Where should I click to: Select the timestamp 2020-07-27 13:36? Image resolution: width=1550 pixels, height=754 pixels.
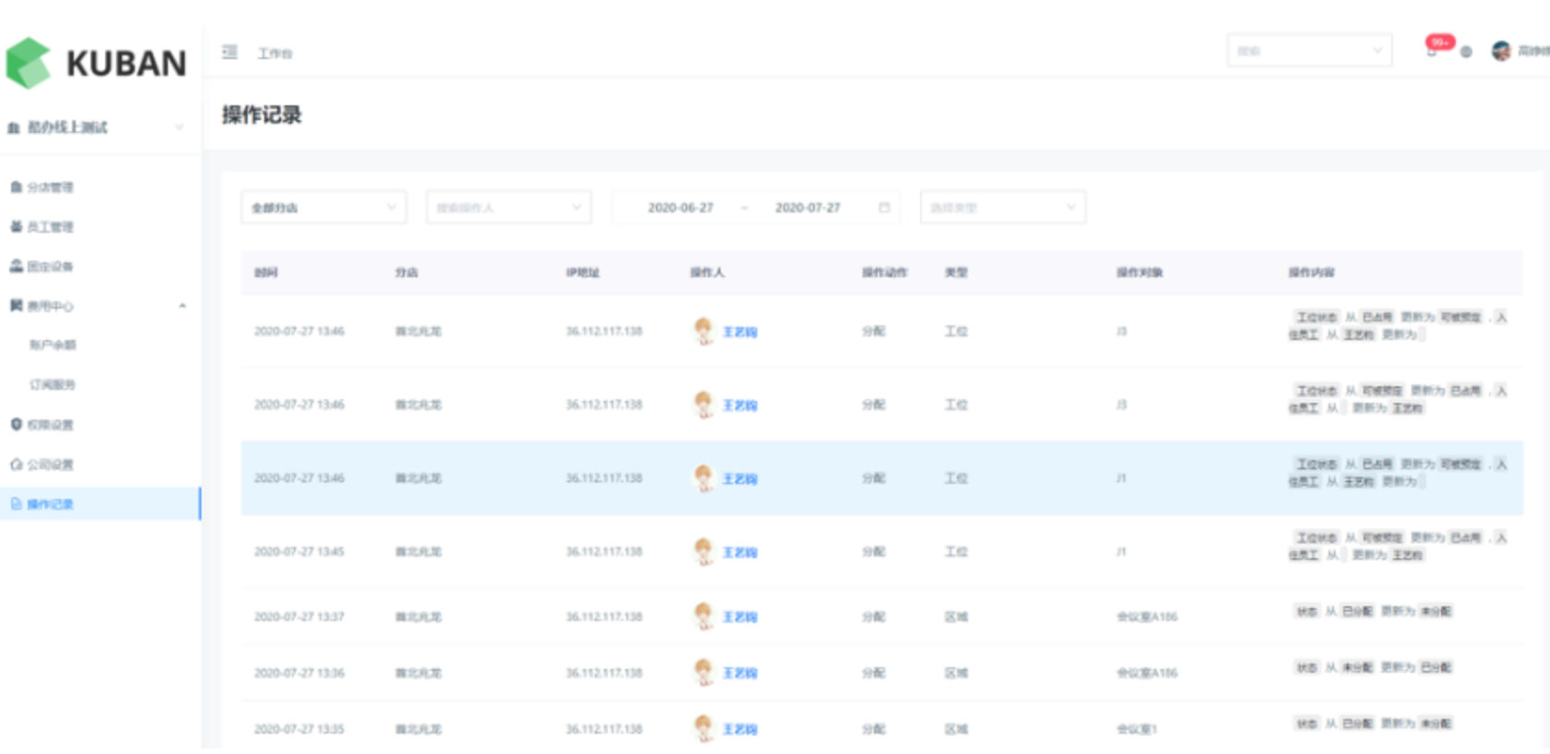pos(299,673)
